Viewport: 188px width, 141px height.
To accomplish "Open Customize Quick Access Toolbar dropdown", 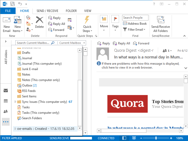I will (x=26, y=4).
